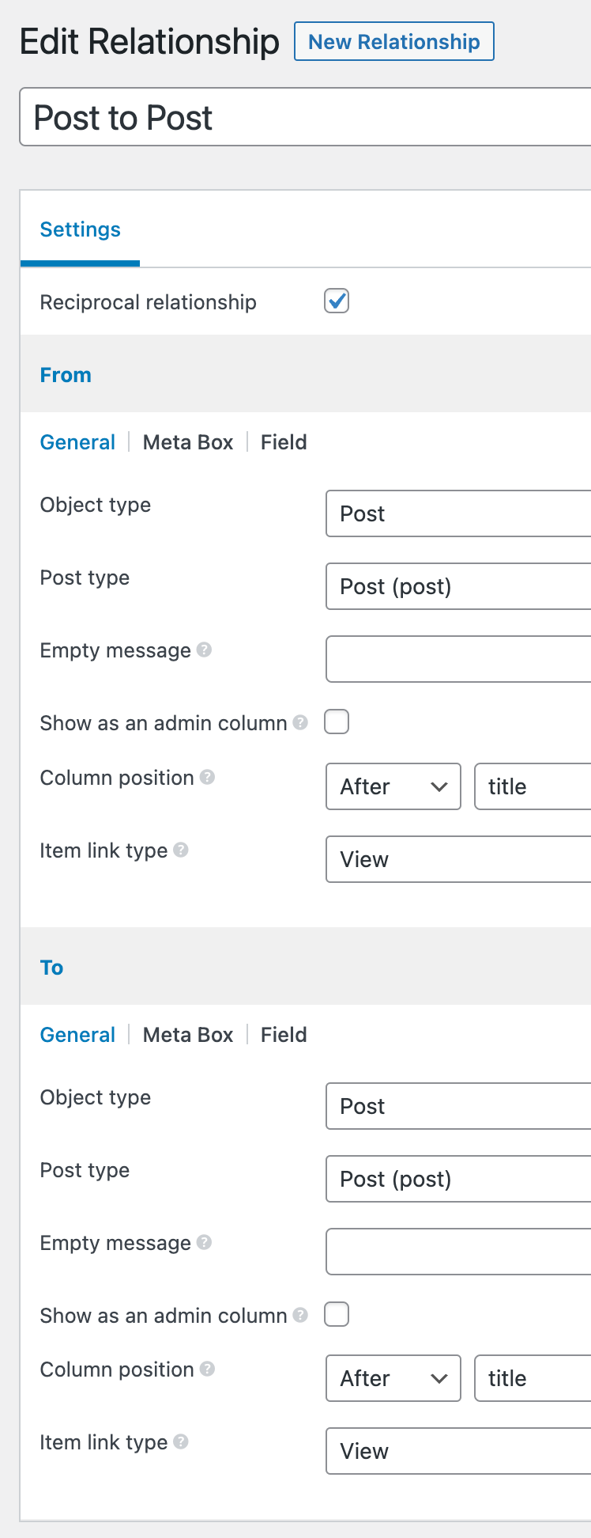Open the To section Item link type dropdown

(458, 1451)
